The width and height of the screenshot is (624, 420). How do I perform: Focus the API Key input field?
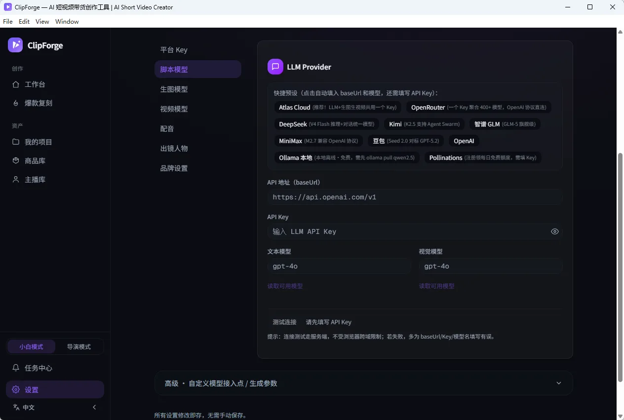(415, 231)
